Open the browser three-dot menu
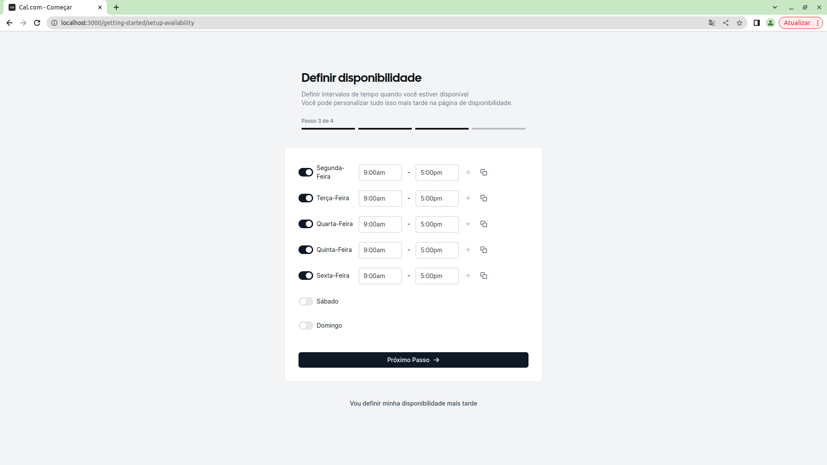Viewport: 827px width, 465px height. (818, 23)
